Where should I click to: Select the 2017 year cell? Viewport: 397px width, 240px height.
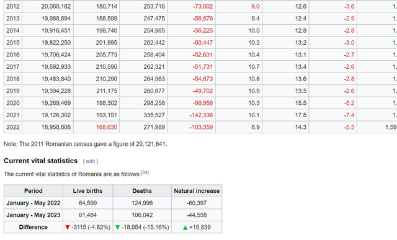tap(13, 67)
